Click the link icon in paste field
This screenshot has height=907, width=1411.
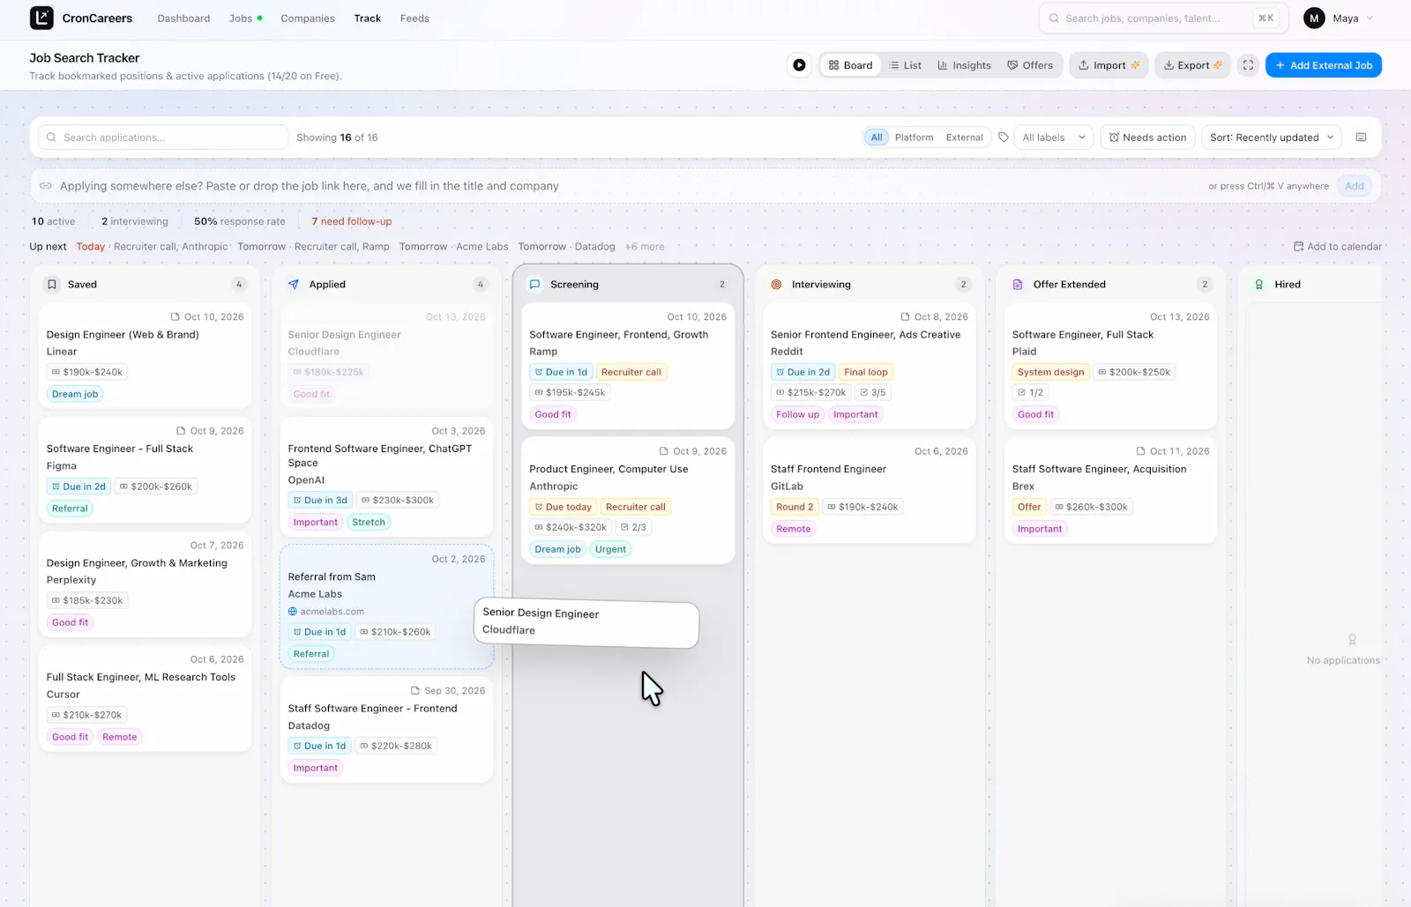click(x=46, y=186)
